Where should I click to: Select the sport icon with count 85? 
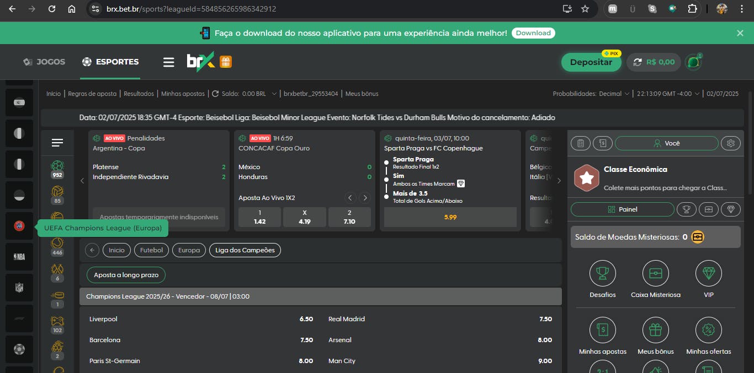[x=57, y=195]
